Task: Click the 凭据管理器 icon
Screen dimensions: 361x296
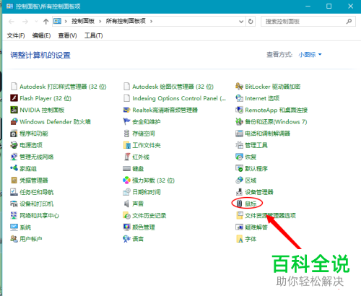Action: pos(14,180)
